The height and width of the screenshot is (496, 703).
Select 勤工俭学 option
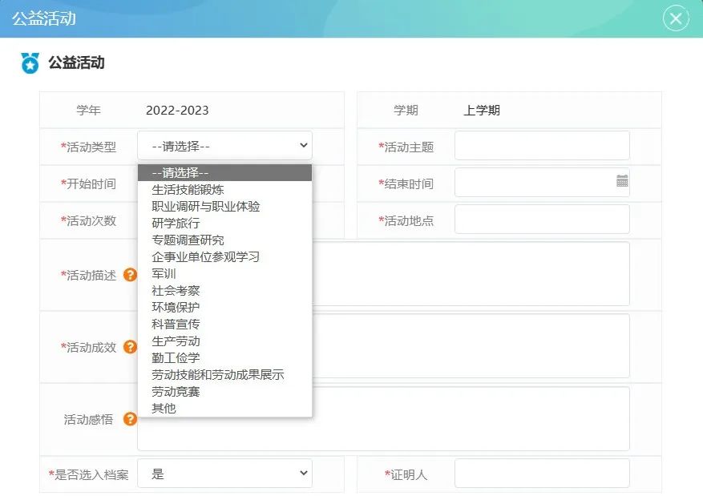(x=176, y=358)
